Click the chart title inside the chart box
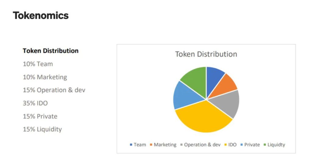This screenshot has width=312, height=164. [x=206, y=54]
